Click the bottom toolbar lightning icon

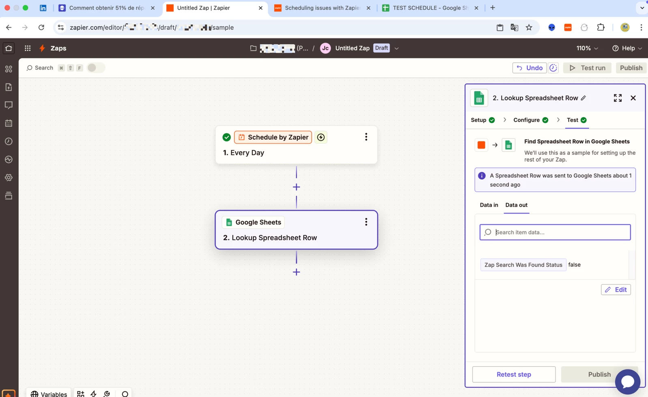click(x=94, y=394)
